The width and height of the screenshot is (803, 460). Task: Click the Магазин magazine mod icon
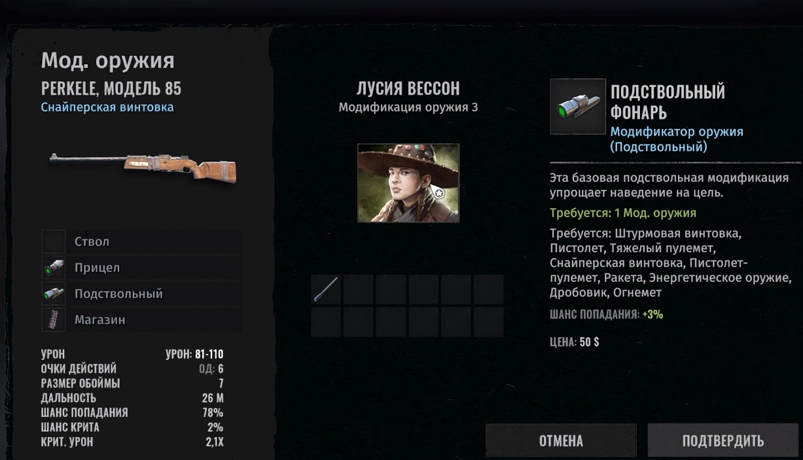pos(54,320)
